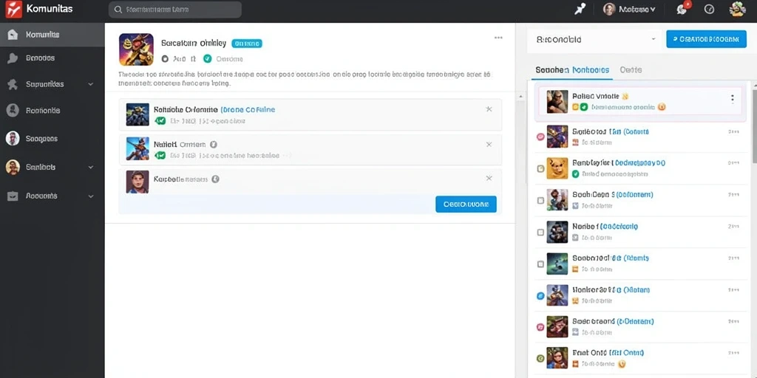The height and width of the screenshot is (378, 757).
Task: Click the red Komunitas logo icon
Action: click(x=13, y=9)
